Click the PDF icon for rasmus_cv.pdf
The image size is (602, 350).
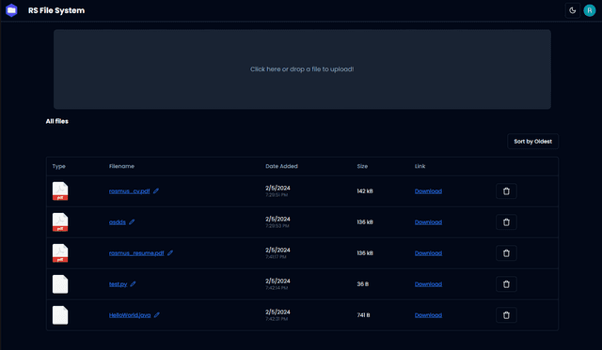pyautogui.click(x=60, y=191)
